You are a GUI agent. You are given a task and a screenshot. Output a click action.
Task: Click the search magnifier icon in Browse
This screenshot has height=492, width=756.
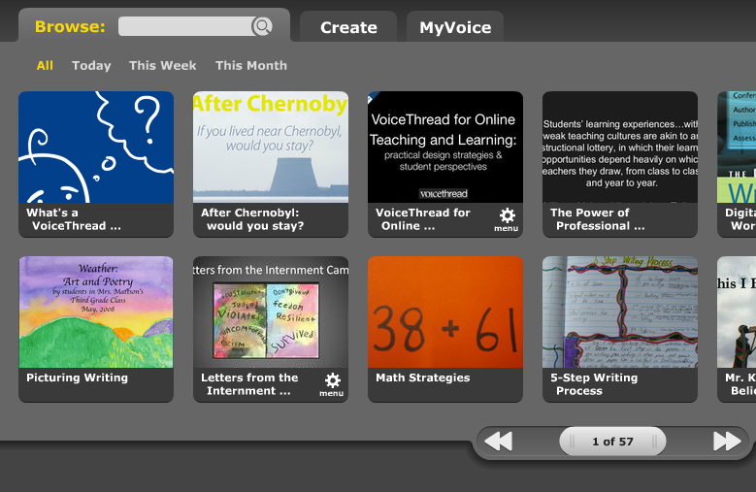pyautogui.click(x=262, y=26)
